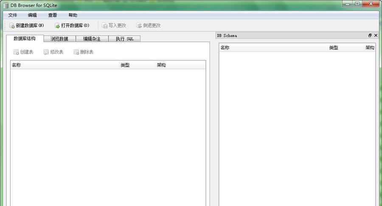
Task: Open the 查看 (View) menu
Action: click(52, 15)
